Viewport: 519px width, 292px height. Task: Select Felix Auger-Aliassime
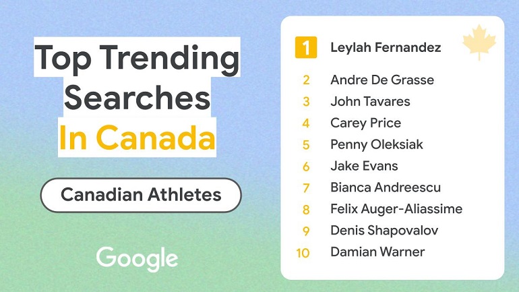396,209
